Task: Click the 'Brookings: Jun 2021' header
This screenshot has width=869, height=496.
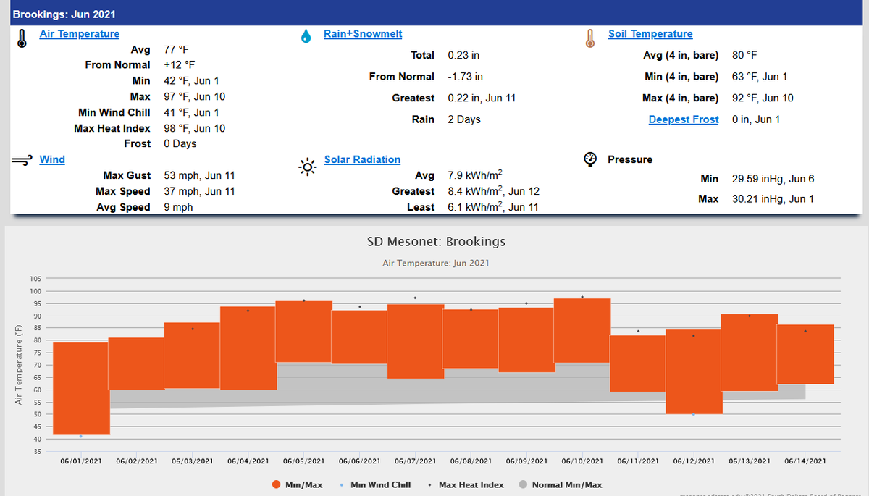Action: tap(64, 15)
